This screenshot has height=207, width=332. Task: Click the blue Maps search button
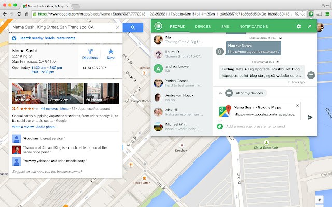click(133, 27)
